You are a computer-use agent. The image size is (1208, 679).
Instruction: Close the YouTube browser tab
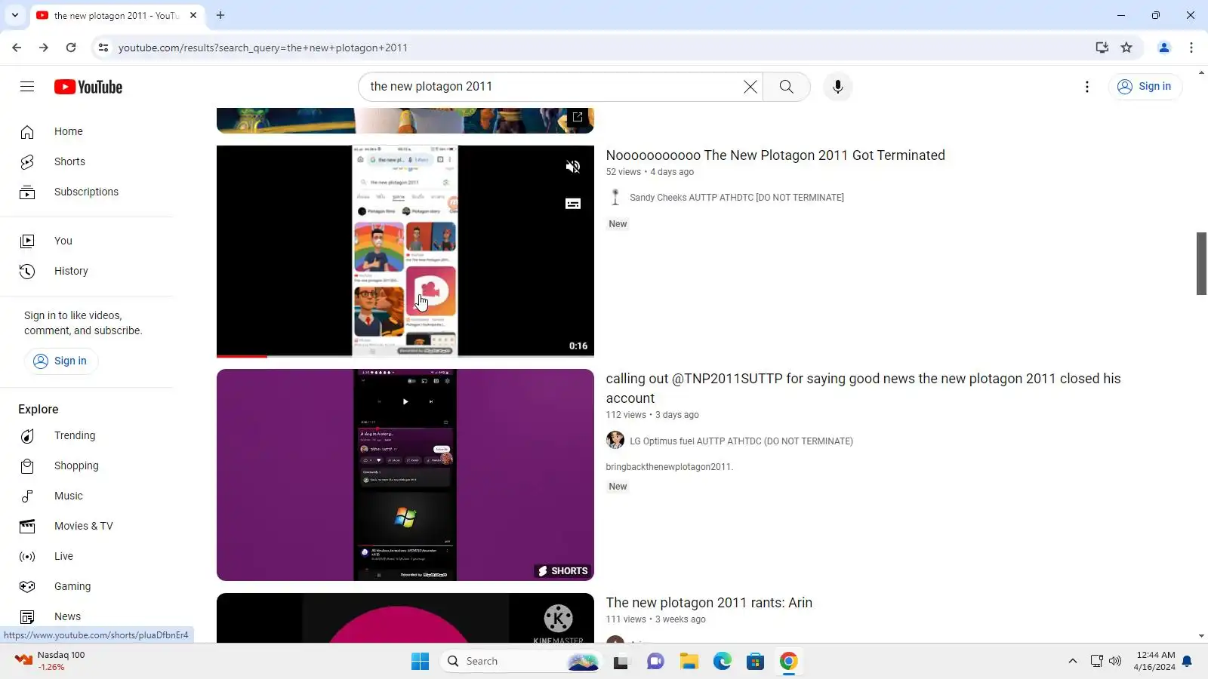pos(193,15)
